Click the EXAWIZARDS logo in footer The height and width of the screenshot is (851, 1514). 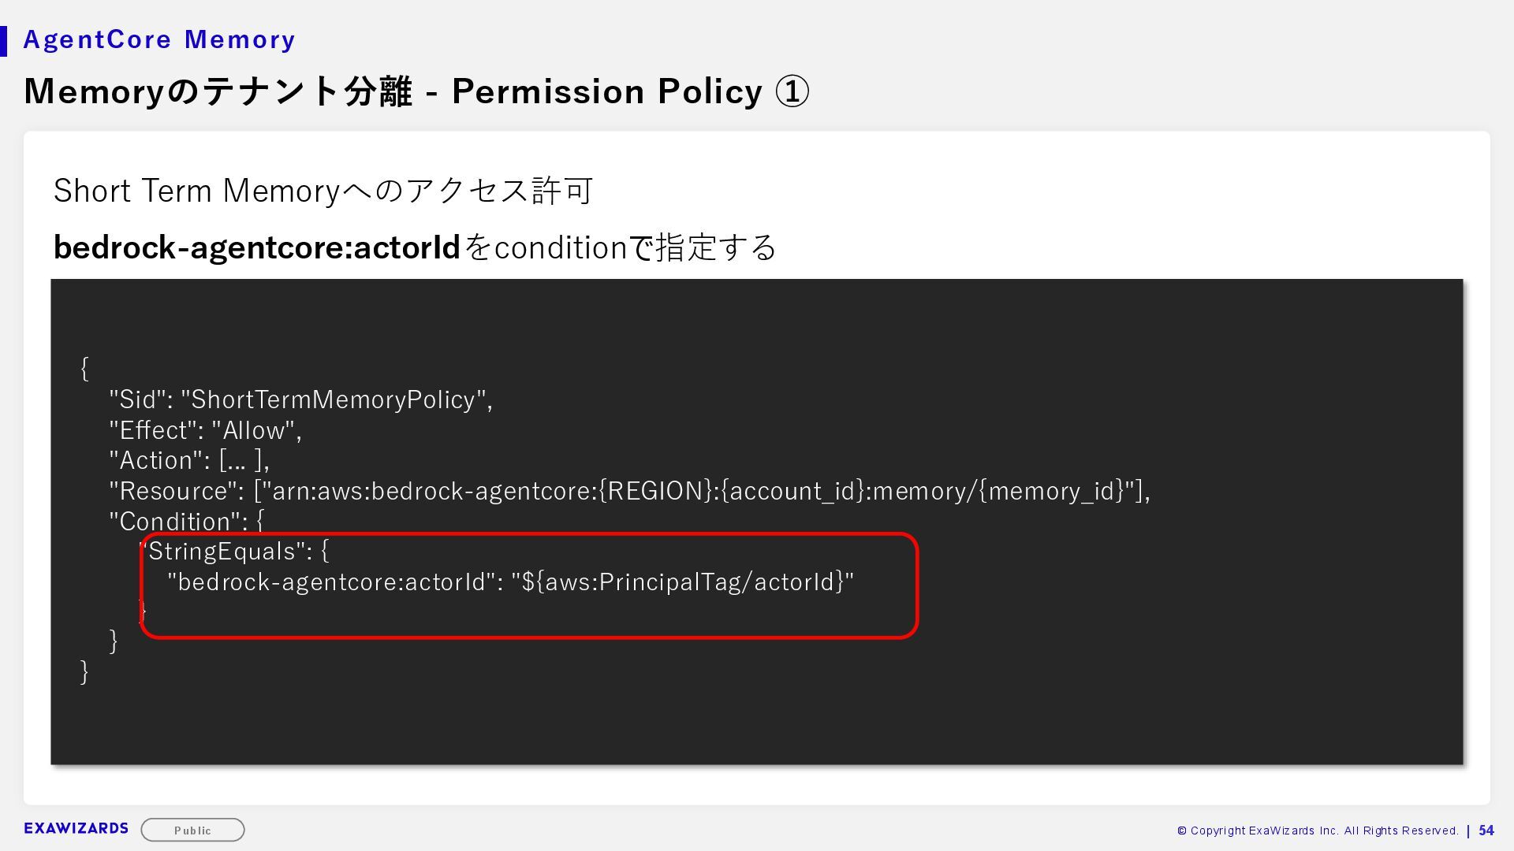tap(76, 828)
